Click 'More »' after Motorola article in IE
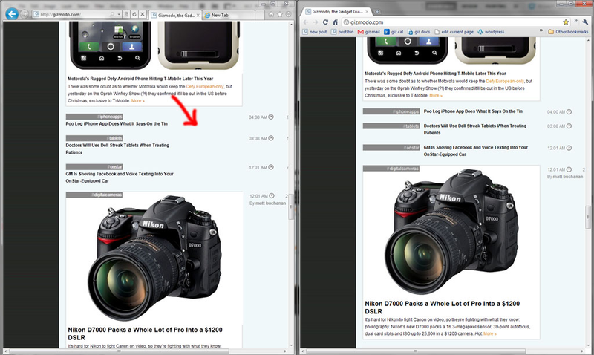594x355 pixels. click(x=138, y=101)
